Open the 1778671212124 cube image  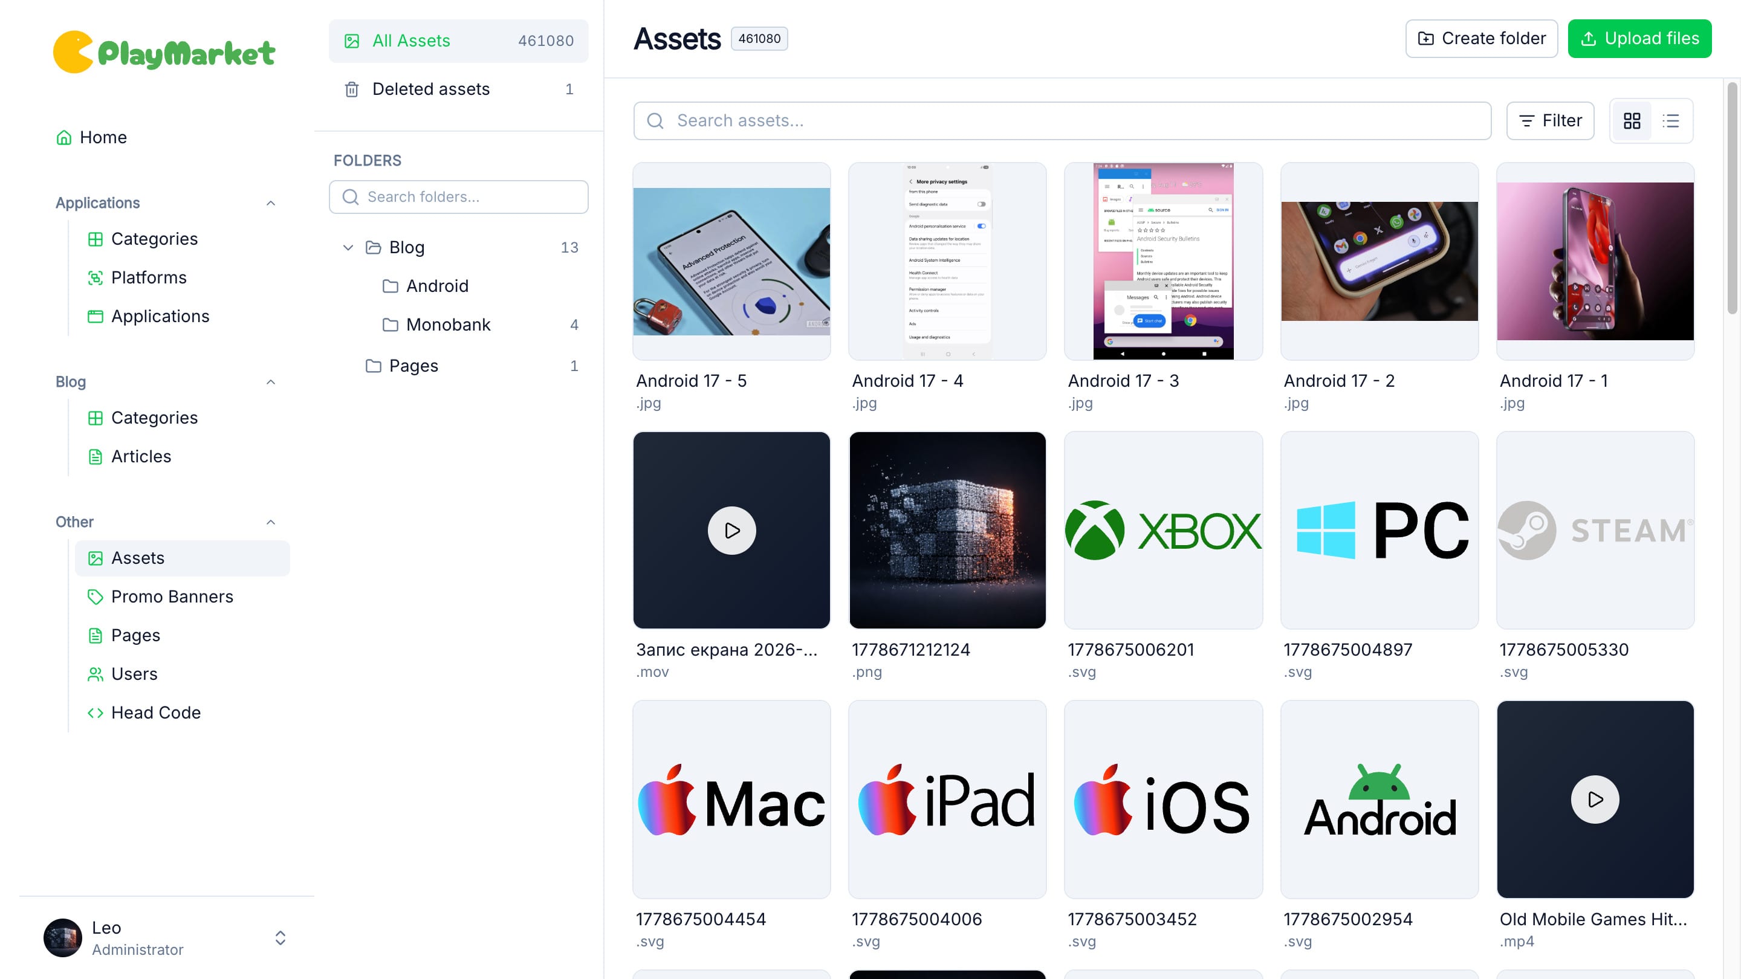[947, 531]
